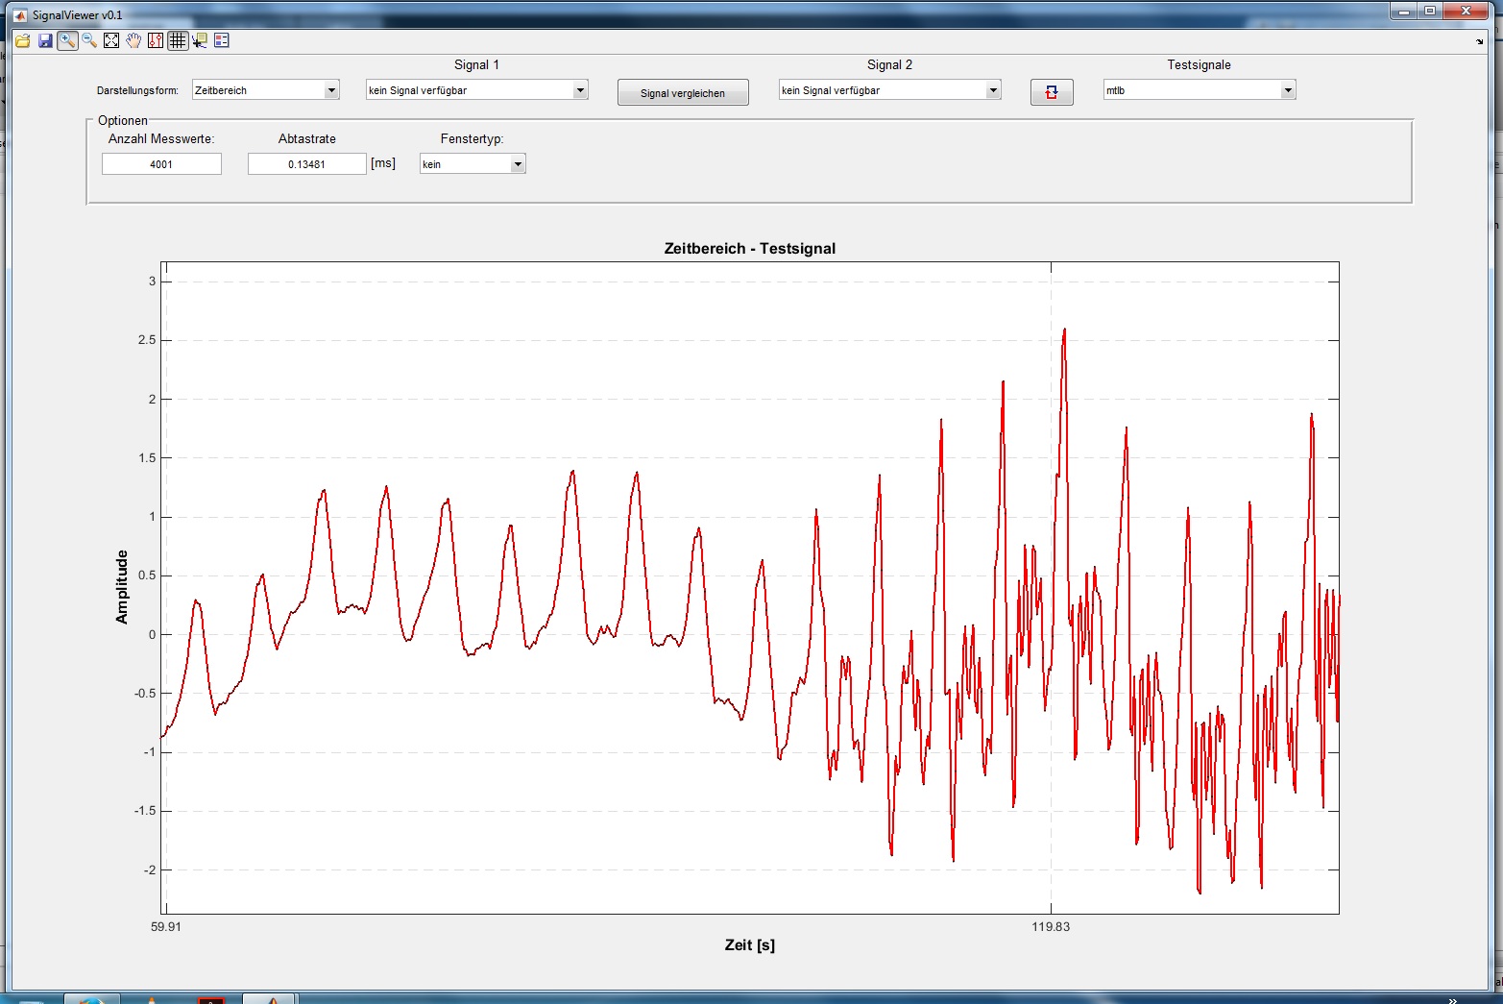Screen dimensions: 1503x1004
Task: Open the Fenstertyp dropdown
Action: click(x=473, y=164)
